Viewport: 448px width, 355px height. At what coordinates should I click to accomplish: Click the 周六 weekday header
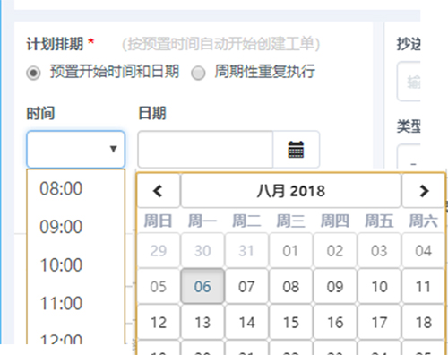tap(423, 221)
